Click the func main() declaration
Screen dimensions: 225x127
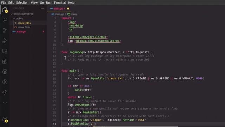[x=72, y=71]
